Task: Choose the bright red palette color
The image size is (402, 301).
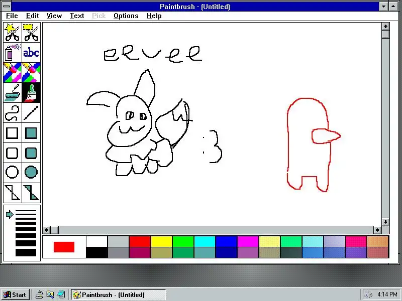Action: (140, 242)
